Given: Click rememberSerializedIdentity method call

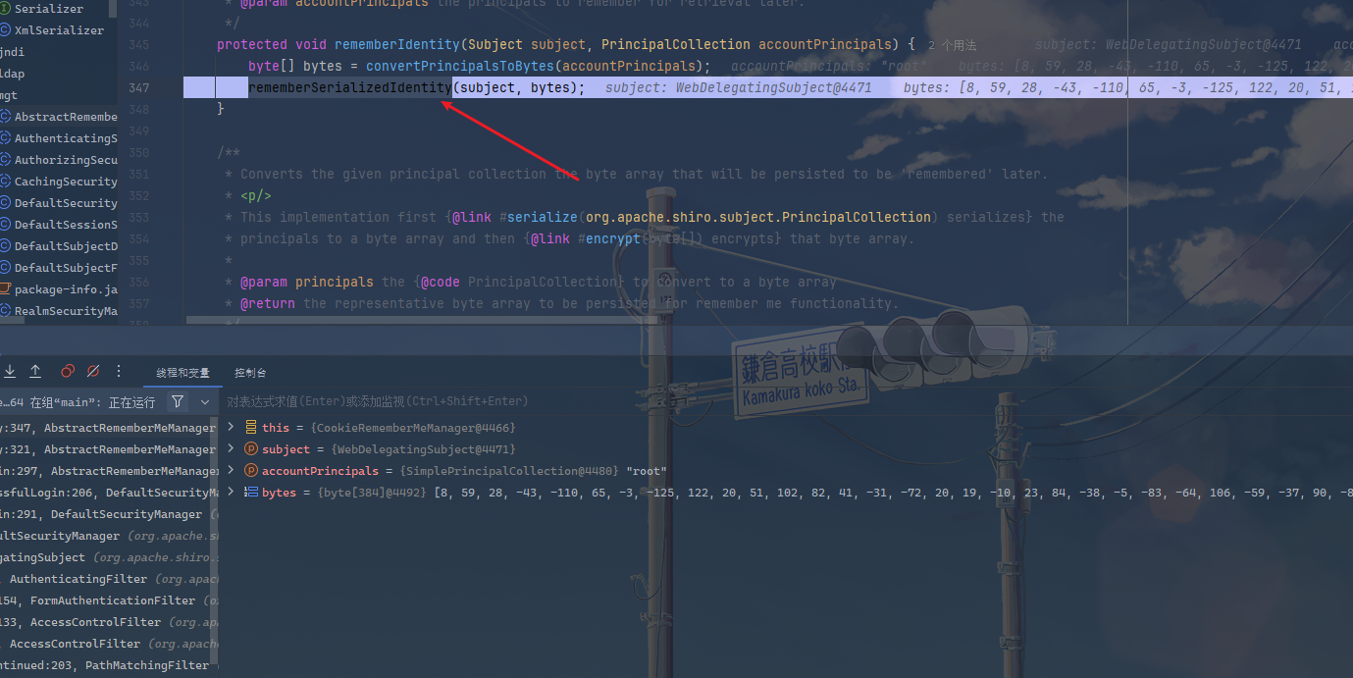Looking at the screenshot, I should click(349, 87).
